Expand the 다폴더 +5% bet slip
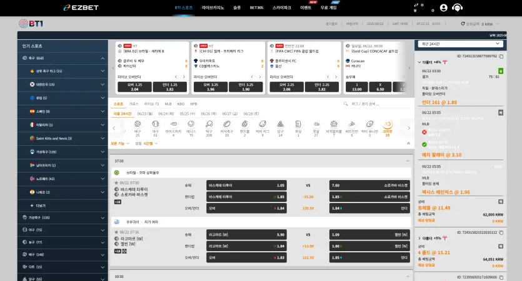 pyautogui.click(x=419, y=238)
